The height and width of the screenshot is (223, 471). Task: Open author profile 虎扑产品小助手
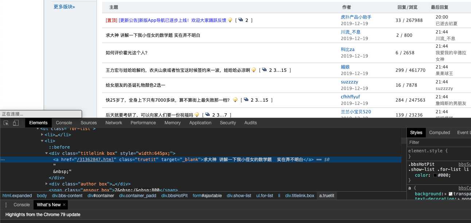pyautogui.click(x=356, y=17)
